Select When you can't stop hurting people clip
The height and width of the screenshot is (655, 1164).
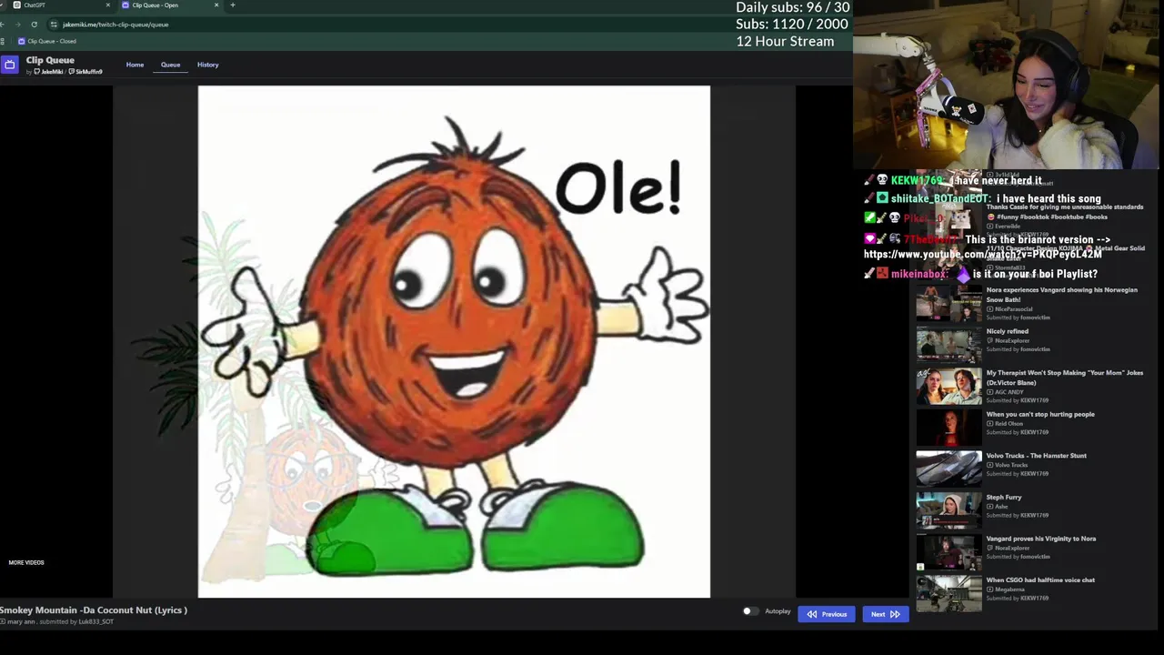(x=1040, y=414)
